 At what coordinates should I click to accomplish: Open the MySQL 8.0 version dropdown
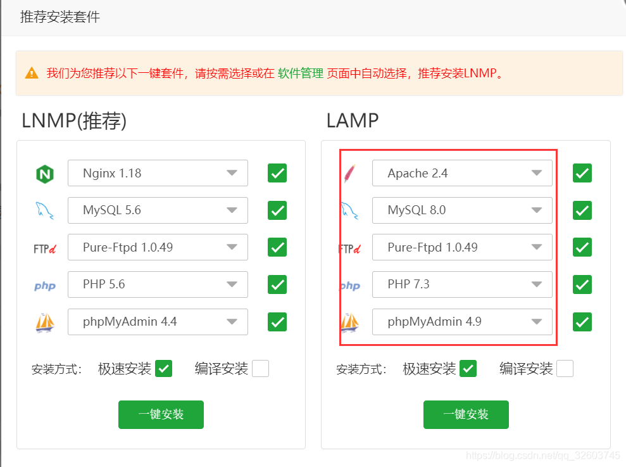[x=462, y=210]
